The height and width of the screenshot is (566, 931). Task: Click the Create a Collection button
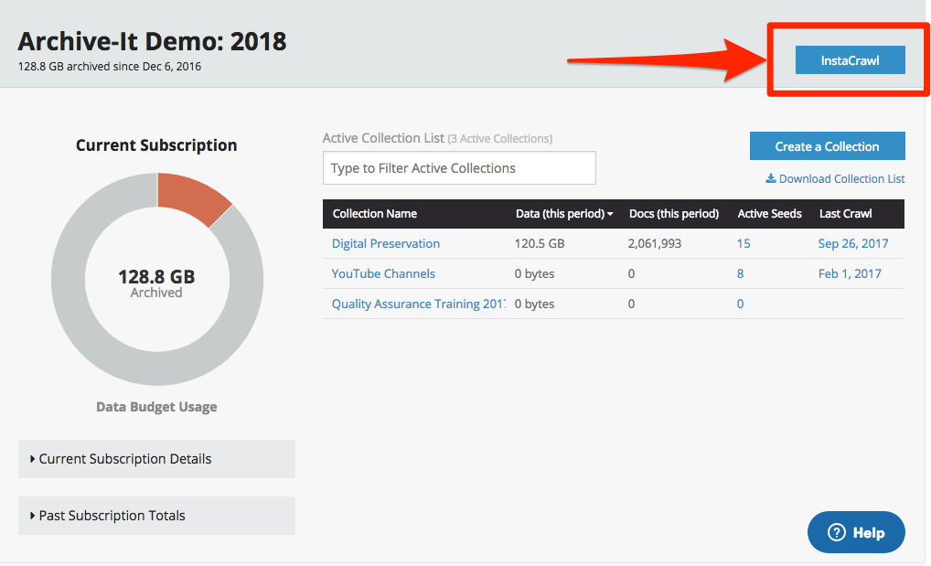827,146
